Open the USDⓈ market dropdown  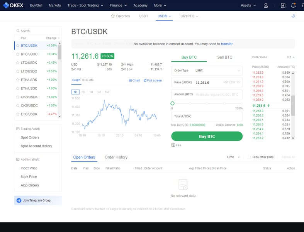tap(164, 16)
